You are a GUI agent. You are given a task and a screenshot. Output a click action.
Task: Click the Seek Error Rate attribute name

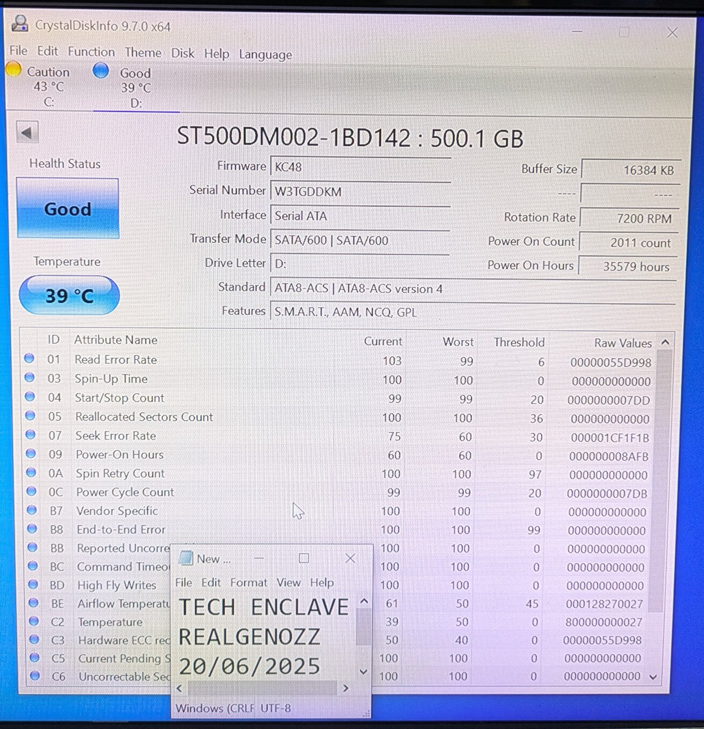[116, 436]
